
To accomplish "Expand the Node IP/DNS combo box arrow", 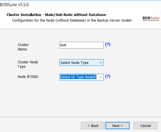I will (101, 77).
